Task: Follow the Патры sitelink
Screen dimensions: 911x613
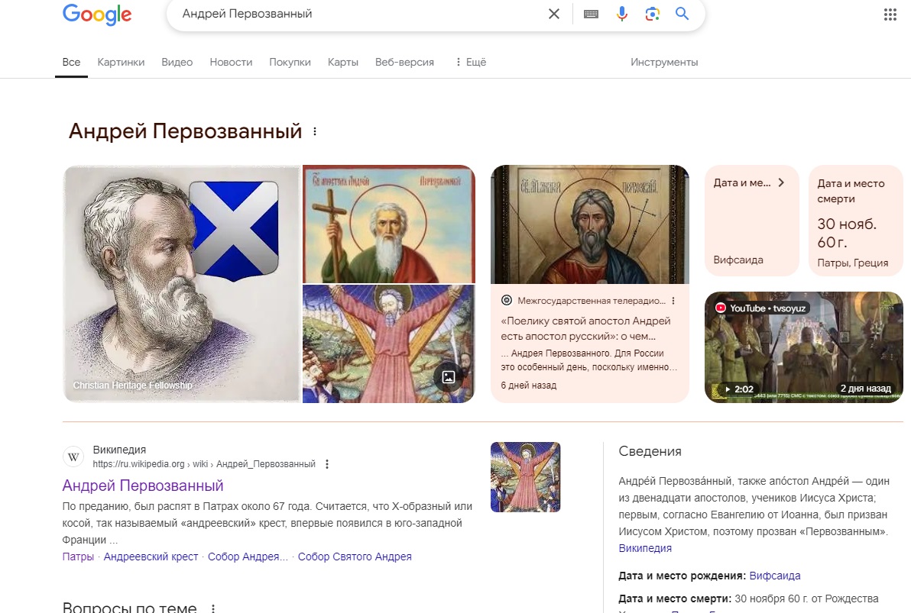Action: pyautogui.click(x=78, y=557)
